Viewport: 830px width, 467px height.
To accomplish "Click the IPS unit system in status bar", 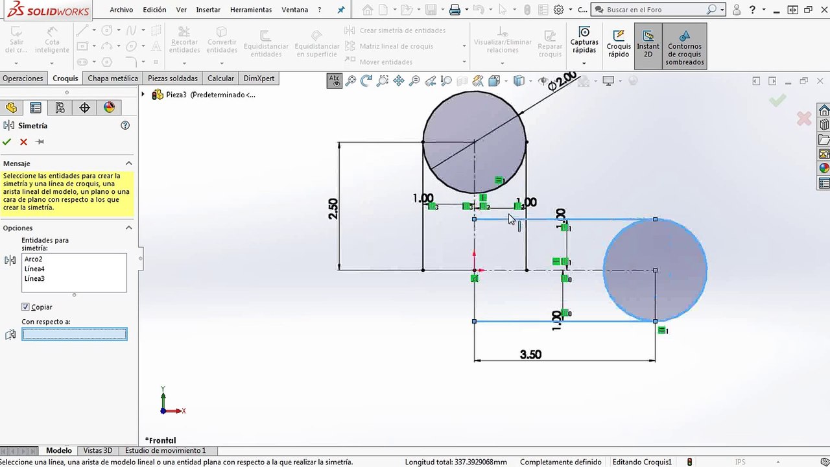I will (x=740, y=462).
